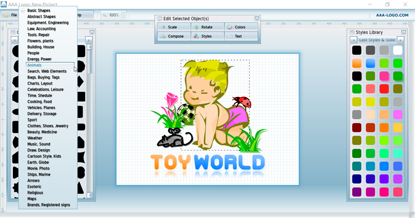Select the WORLD blue text
This screenshot has width=415, height=218.
(229, 162)
